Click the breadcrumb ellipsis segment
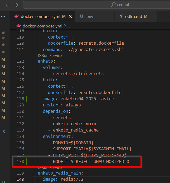This screenshot has width=170, height=183. click(x=69, y=26)
